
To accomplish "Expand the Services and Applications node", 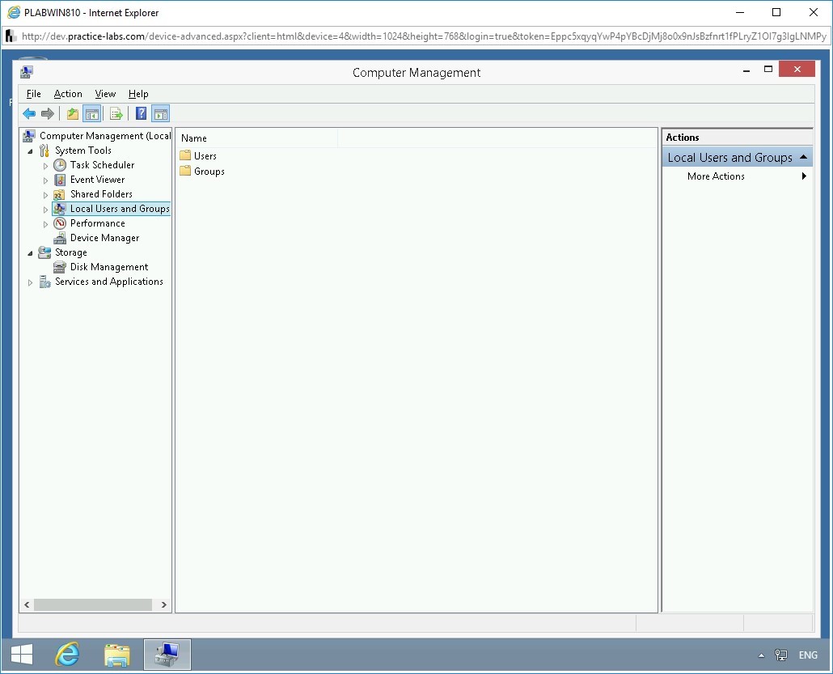I will click(30, 282).
